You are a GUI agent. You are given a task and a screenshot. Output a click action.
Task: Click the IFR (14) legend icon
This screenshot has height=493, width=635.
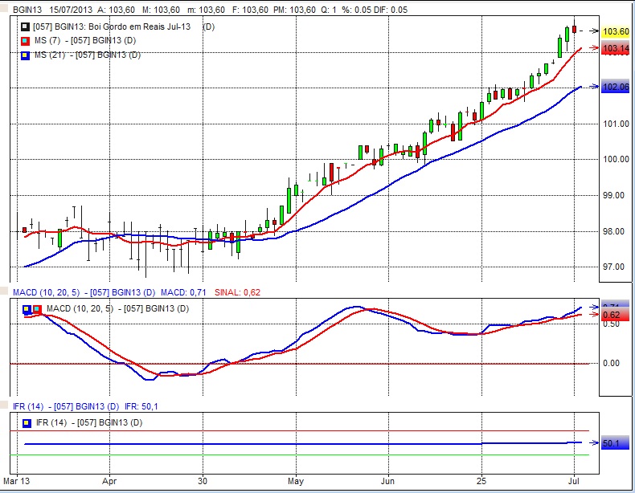tap(27, 422)
